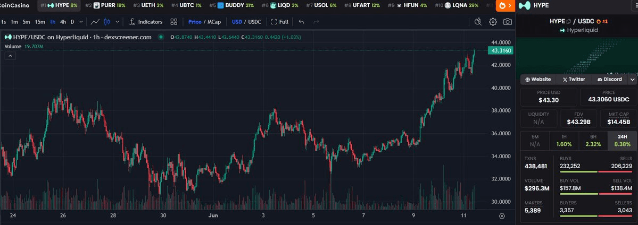Image resolution: width=638 pixels, height=225 pixels.
Task: Open trending token #1 HYPE
Action: 59,6
